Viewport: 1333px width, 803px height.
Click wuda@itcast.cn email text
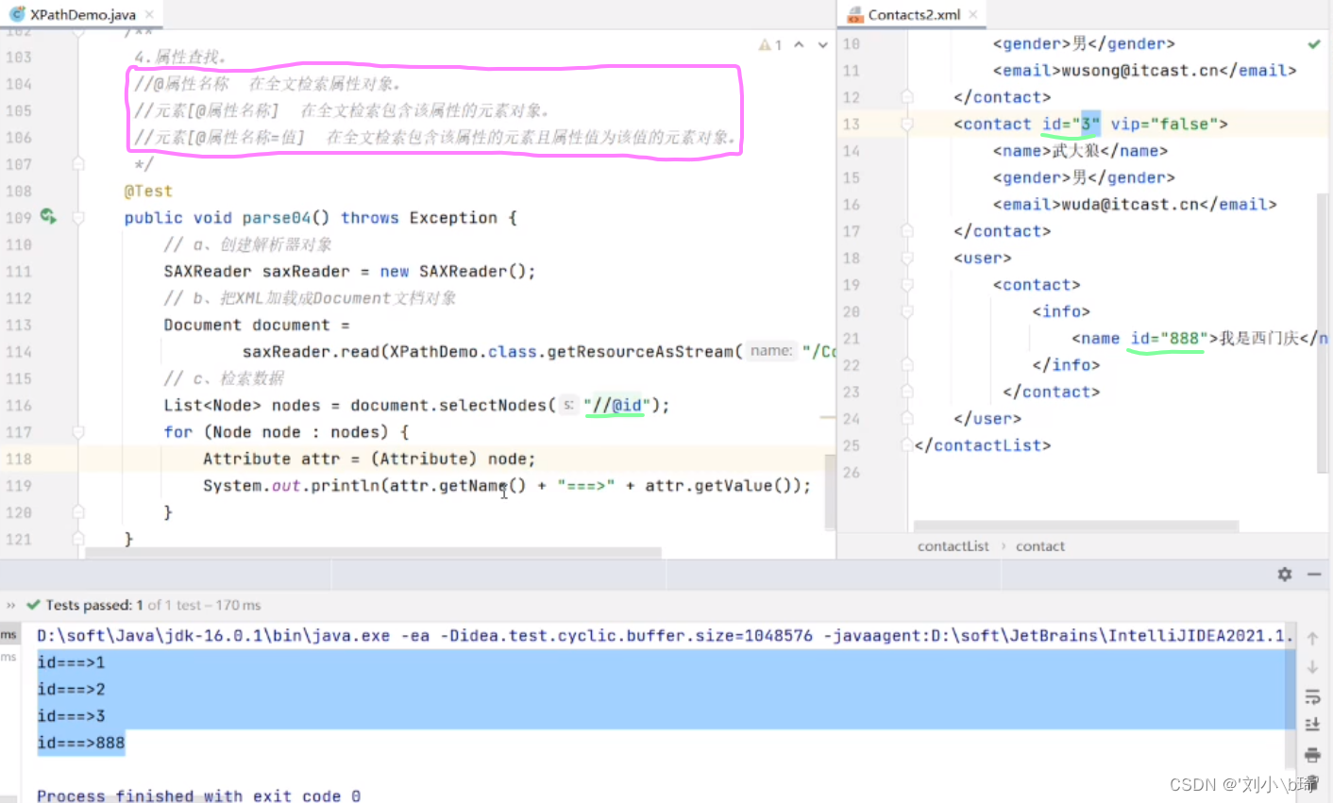1131,205
